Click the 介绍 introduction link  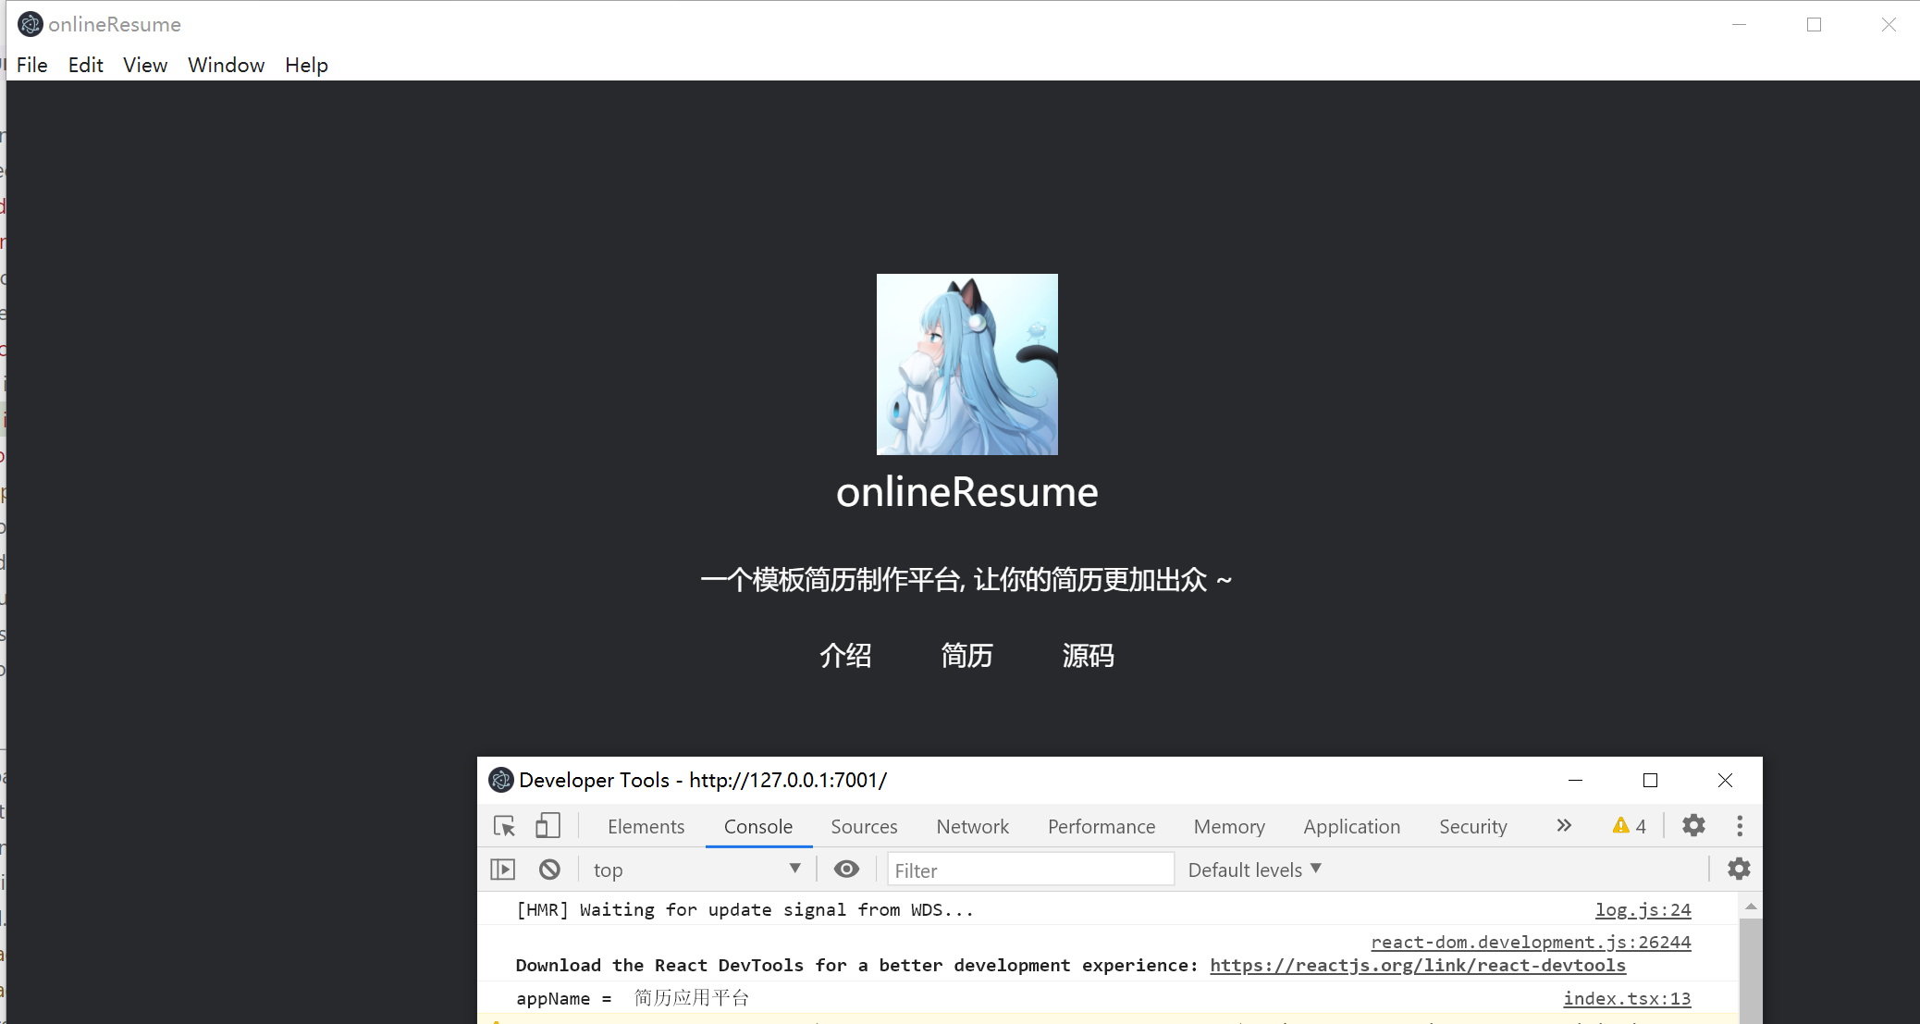pos(846,656)
